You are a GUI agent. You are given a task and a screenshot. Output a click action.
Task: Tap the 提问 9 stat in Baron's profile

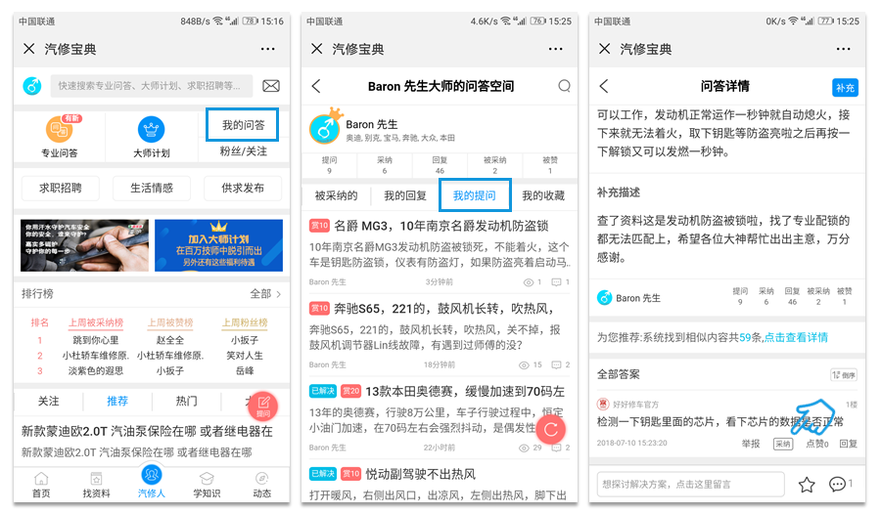point(329,165)
